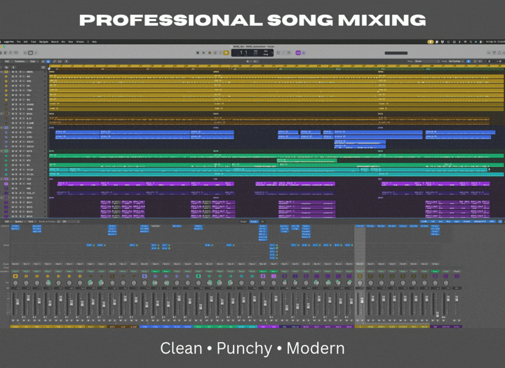Collapse the KEYS track stack triangle

(x=2, y=151)
